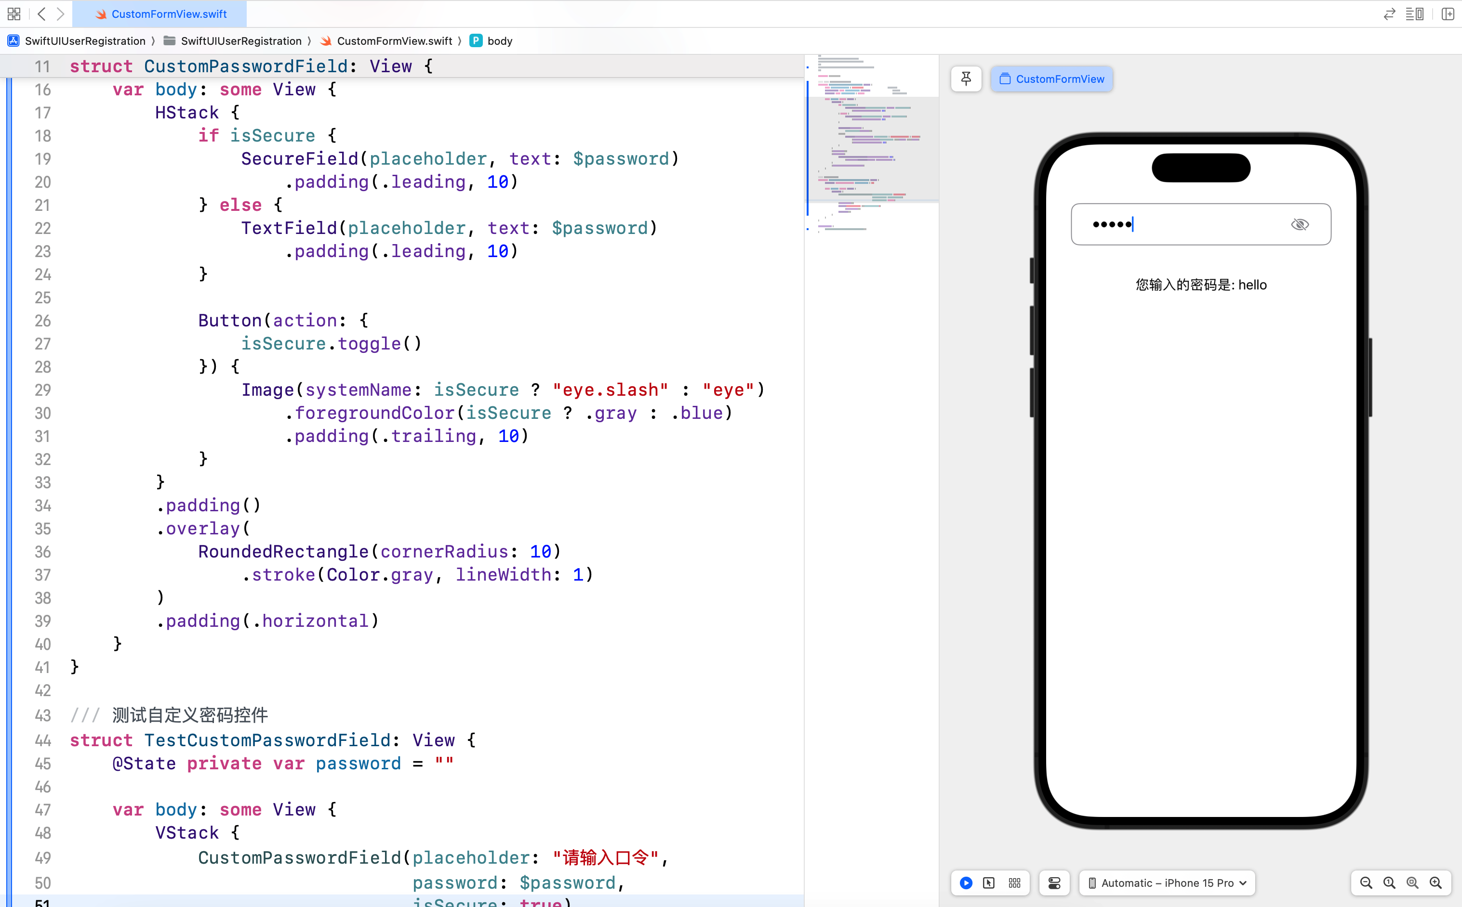Image resolution: width=1462 pixels, height=907 pixels.
Task: Toggle password visibility eye-slash icon in preview
Action: point(1300,224)
